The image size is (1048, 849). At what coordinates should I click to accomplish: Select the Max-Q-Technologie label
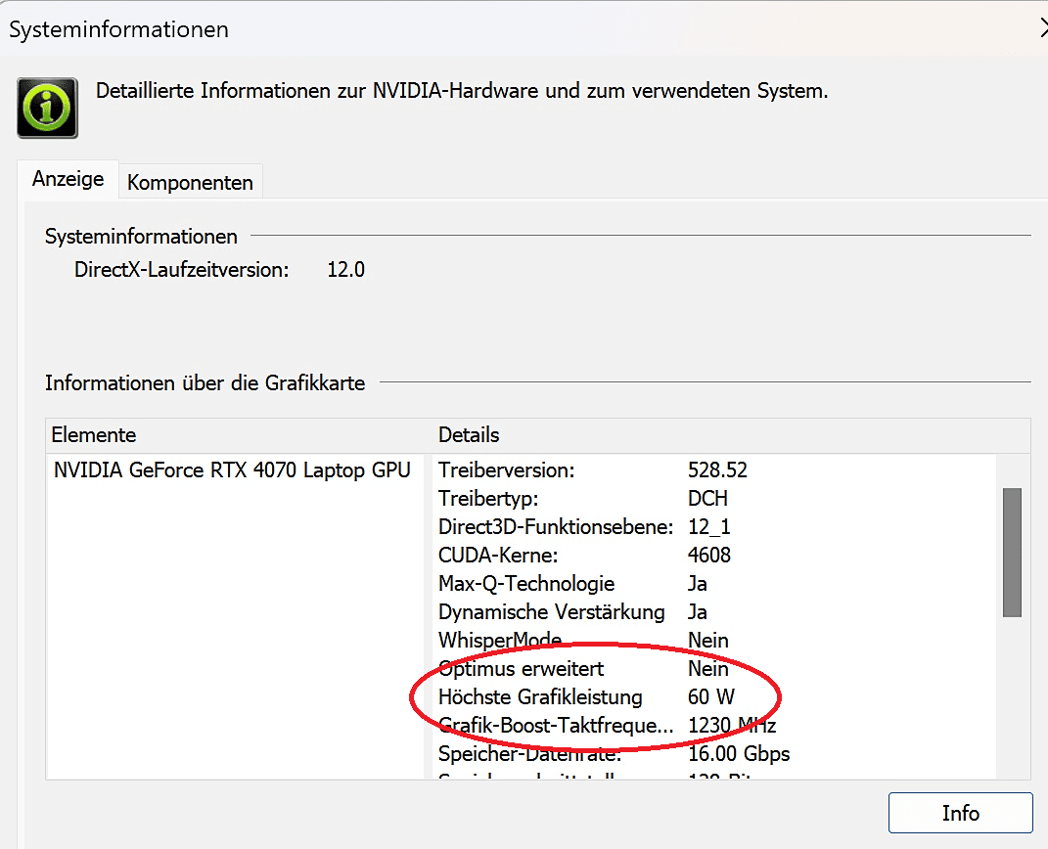[526, 584]
